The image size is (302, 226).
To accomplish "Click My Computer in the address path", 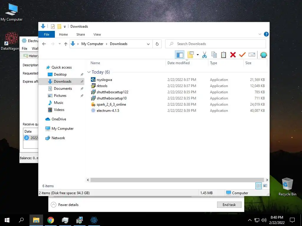I will 92,44.
